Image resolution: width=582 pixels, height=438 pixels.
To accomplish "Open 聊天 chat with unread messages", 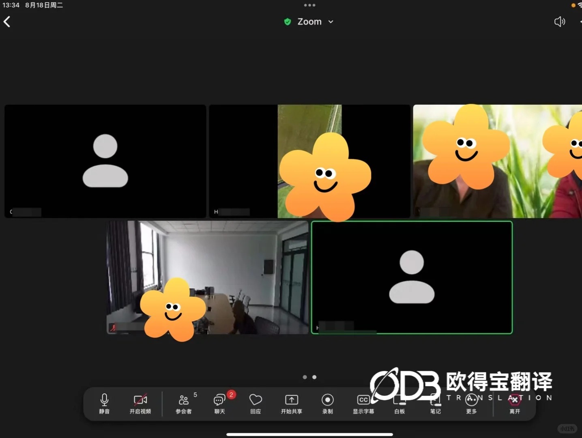I will [x=219, y=404].
